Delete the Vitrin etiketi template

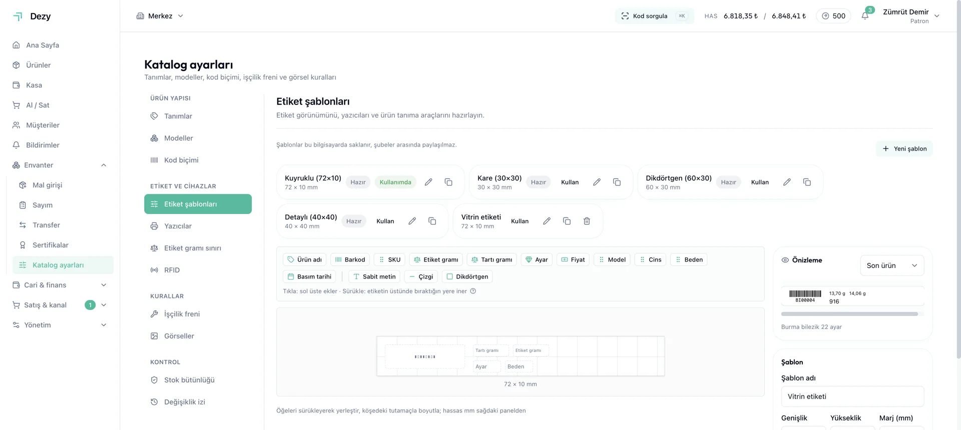point(587,221)
